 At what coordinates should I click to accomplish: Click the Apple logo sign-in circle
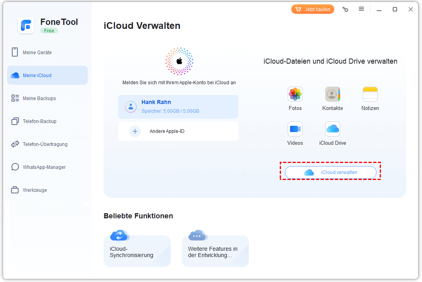[x=179, y=61]
